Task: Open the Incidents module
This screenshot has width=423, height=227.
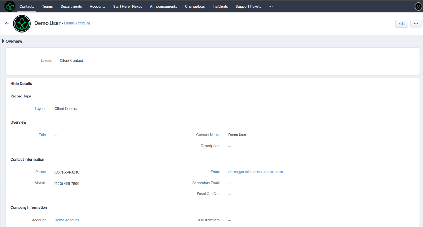Action: pyautogui.click(x=220, y=6)
